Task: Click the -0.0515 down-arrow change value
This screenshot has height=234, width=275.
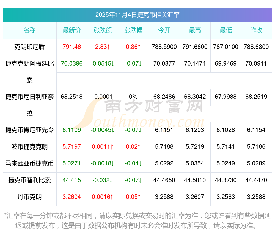Action: [x=103, y=64]
